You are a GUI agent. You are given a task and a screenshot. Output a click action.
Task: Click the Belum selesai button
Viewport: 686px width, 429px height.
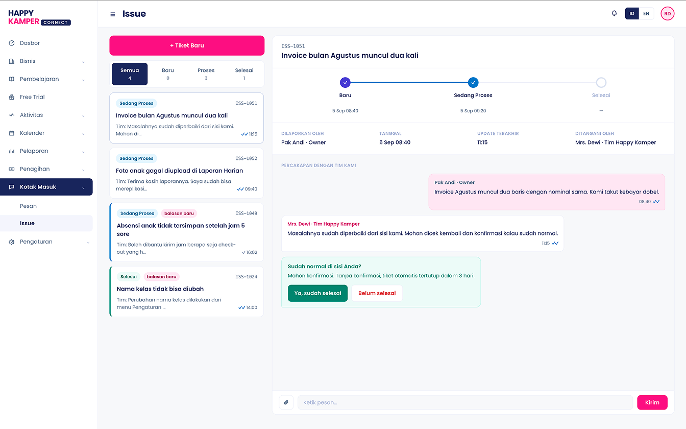coord(377,293)
